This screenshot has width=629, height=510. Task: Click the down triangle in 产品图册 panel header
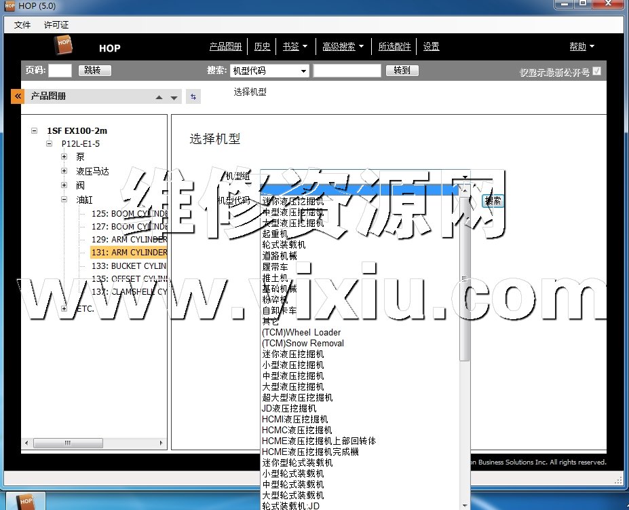click(174, 98)
